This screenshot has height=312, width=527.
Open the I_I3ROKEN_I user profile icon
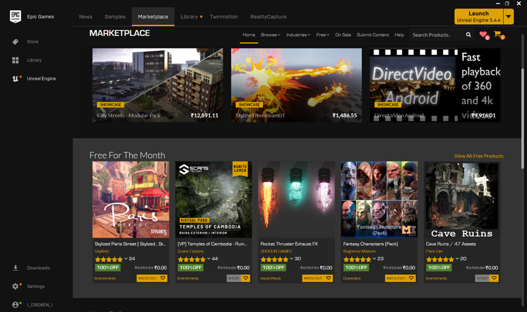[16, 305]
